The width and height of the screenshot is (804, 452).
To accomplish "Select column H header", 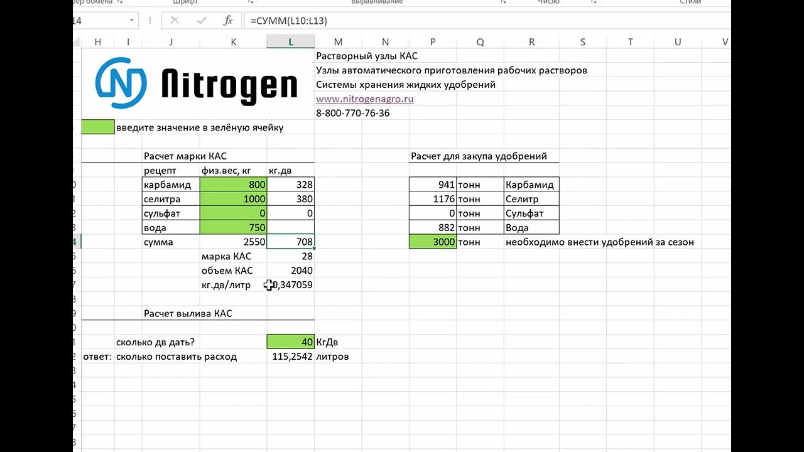I will (98, 42).
